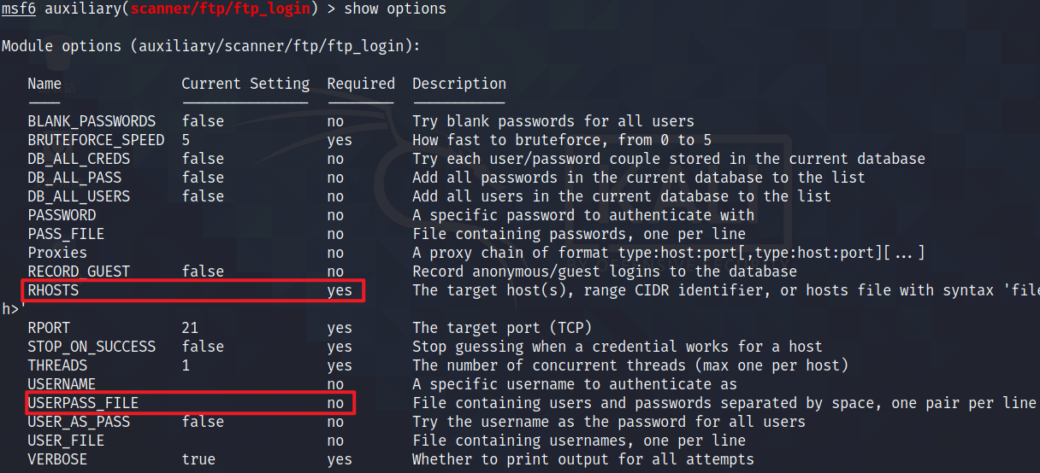Click the highlighted USERPASS_FILE option name

83,403
